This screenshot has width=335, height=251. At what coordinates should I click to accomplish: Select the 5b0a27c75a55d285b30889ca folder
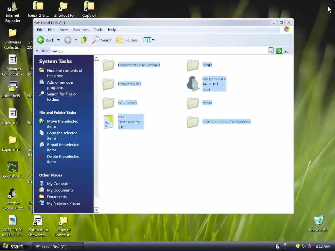pos(219,122)
